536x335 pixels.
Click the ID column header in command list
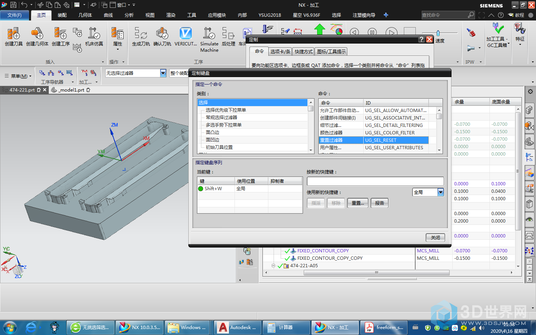pos(396,103)
